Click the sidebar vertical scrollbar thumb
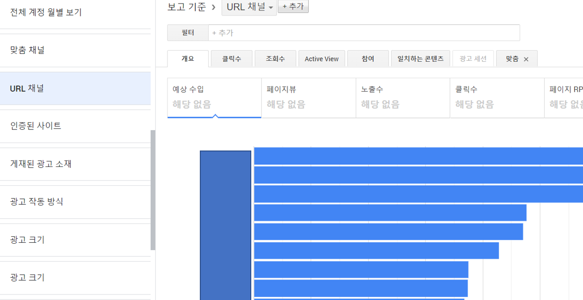The width and height of the screenshot is (583, 300). pos(153,190)
